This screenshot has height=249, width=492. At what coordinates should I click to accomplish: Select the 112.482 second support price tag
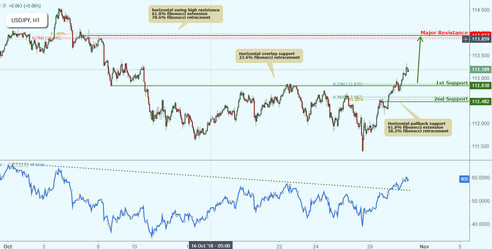[481, 102]
